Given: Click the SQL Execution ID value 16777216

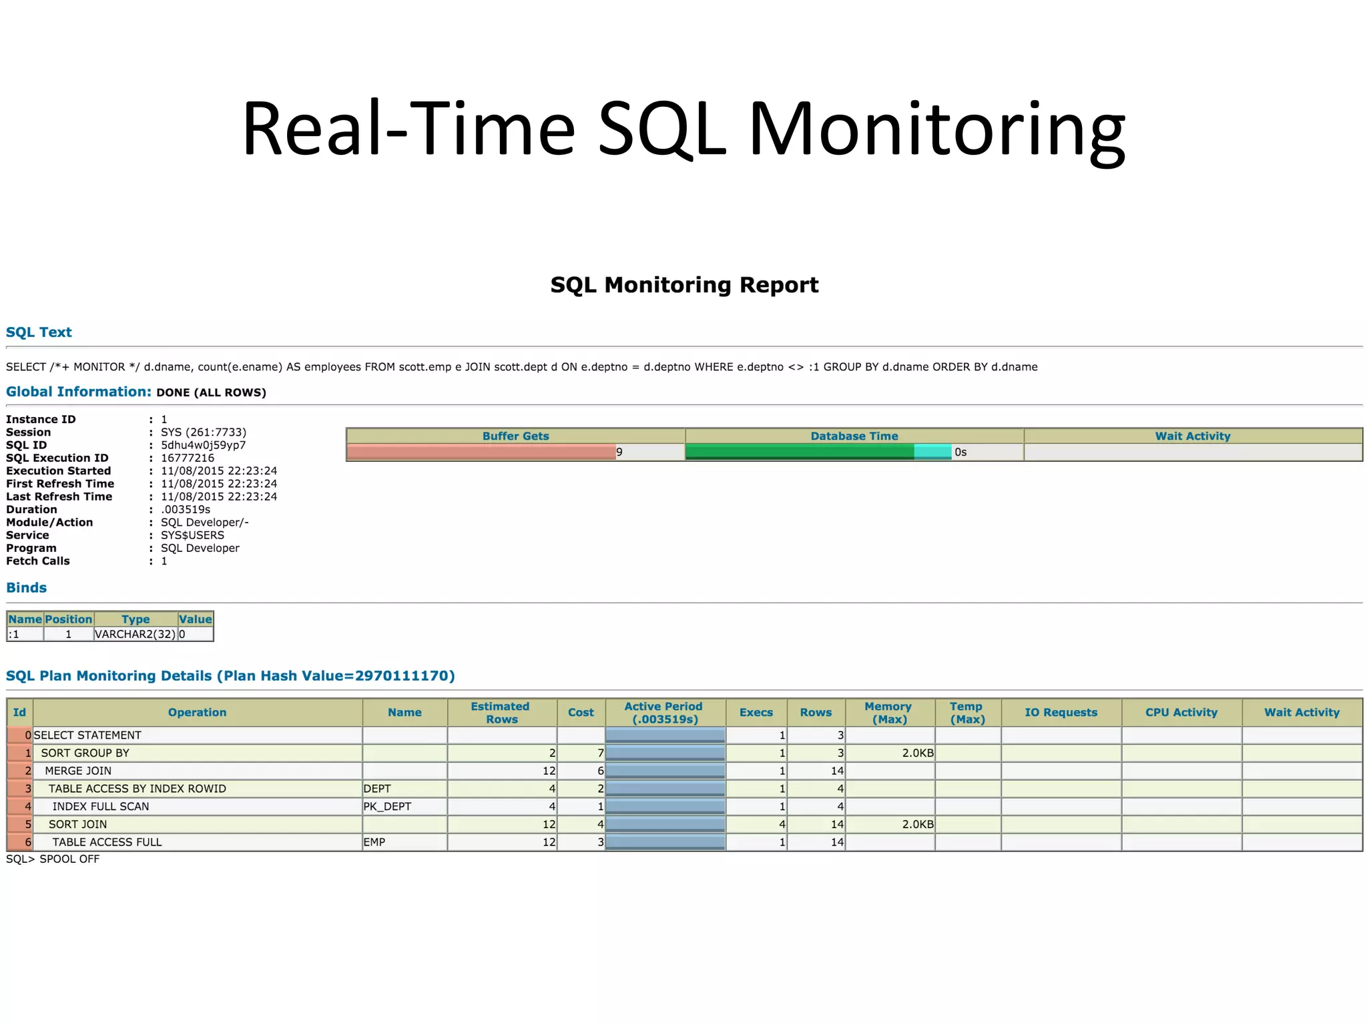Looking at the screenshot, I should 188,458.
